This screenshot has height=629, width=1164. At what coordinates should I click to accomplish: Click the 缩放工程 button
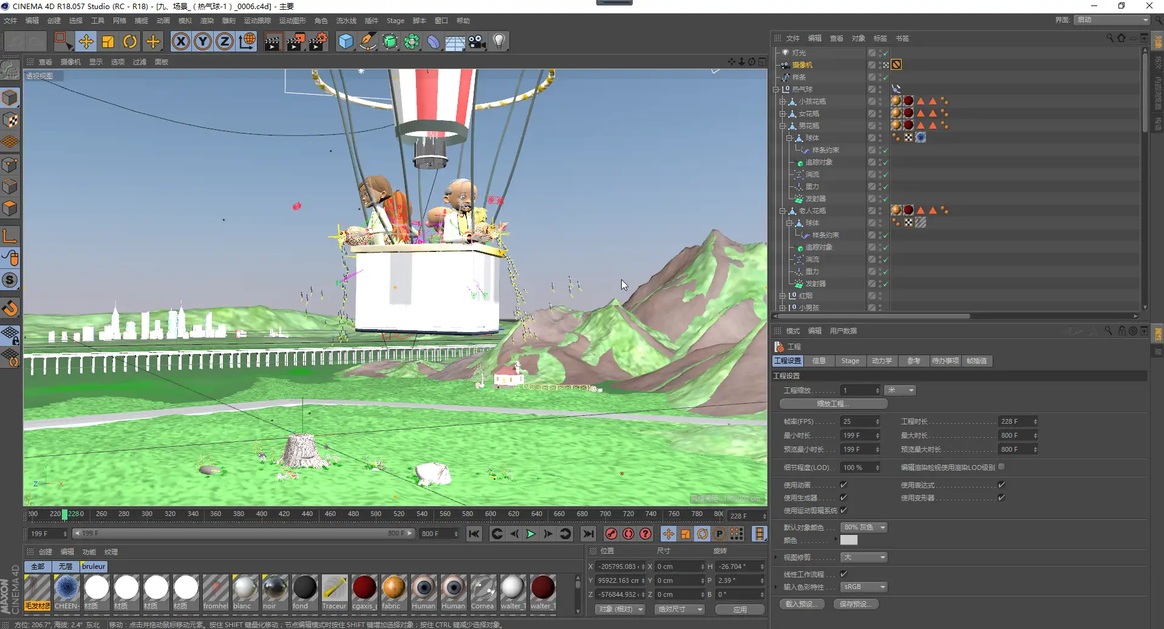point(833,404)
